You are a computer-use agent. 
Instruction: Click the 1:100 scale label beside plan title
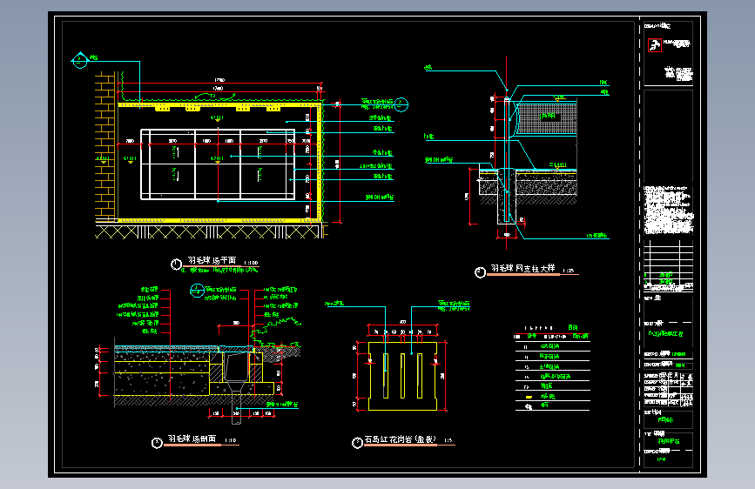point(251,263)
